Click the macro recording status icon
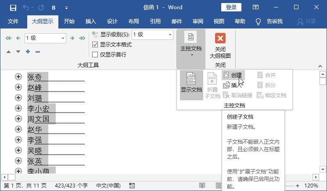Viewport: 327px width, 191px height. (x=132, y=185)
